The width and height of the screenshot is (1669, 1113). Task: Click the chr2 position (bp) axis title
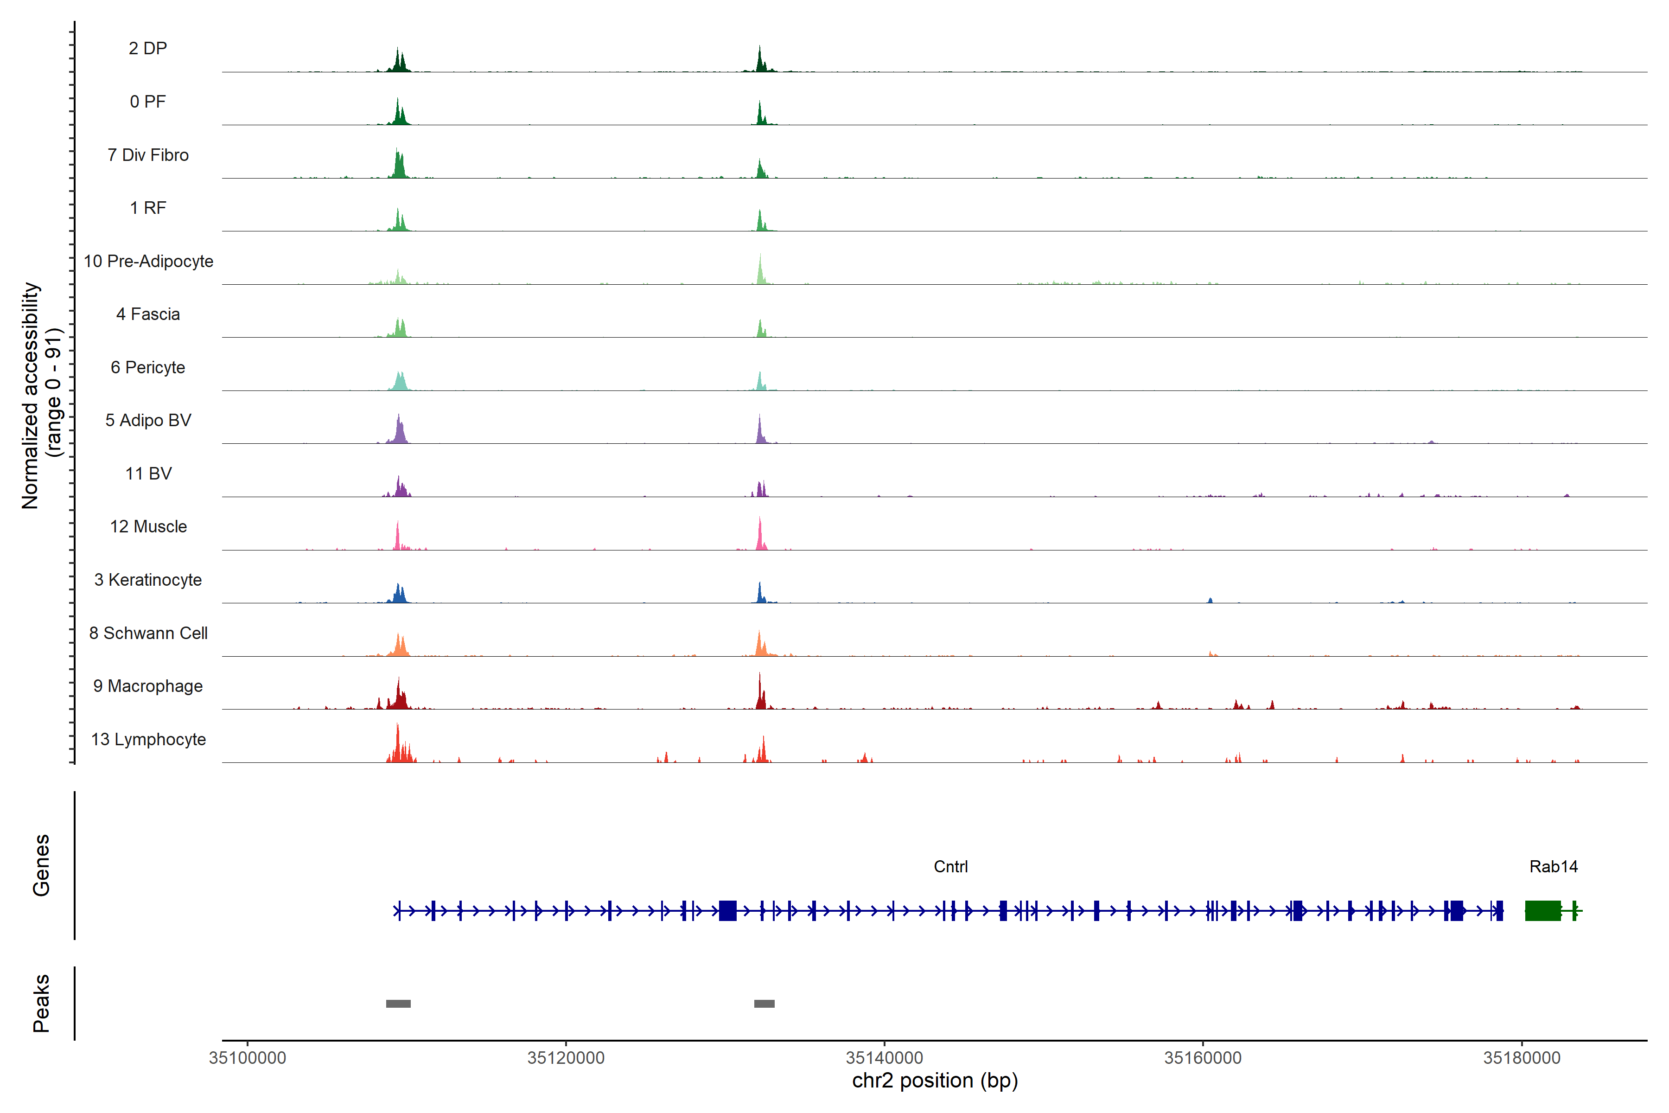tap(935, 1081)
